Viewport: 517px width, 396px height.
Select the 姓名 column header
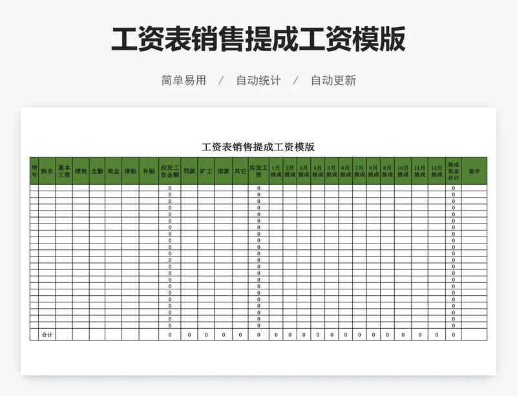tap(47, 171)
